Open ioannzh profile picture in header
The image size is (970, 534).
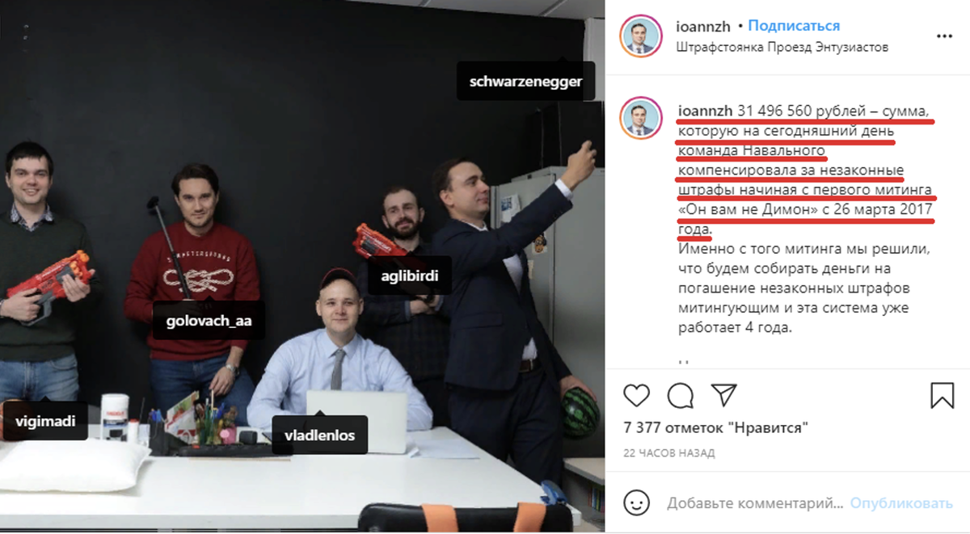[x=641, y=36]
